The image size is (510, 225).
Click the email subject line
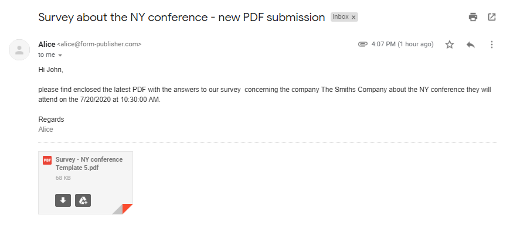(182, 17)
